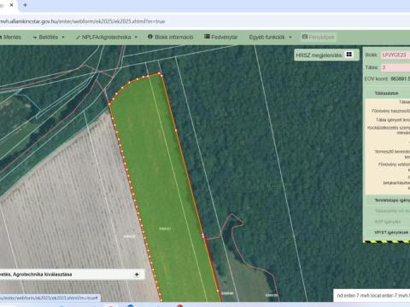The image size is (410, 307).
Task: Click the Tábla number field
Action: [x=395, y=67]
